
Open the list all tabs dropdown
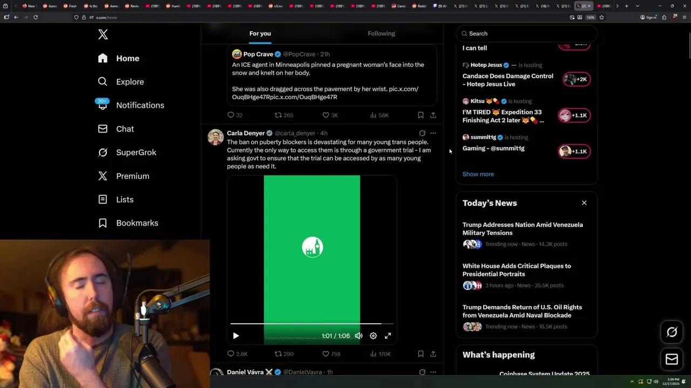pos(638,6)
